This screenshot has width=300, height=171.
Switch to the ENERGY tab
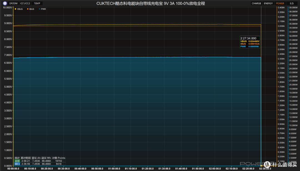(268, 3)
